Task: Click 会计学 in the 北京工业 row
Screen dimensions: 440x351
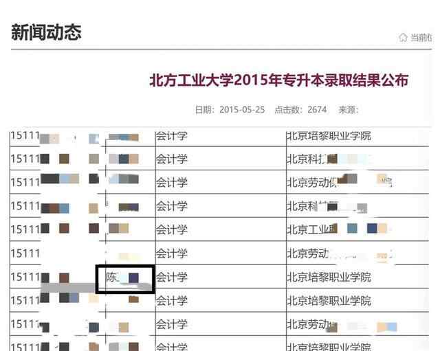Action: (171, 229)
